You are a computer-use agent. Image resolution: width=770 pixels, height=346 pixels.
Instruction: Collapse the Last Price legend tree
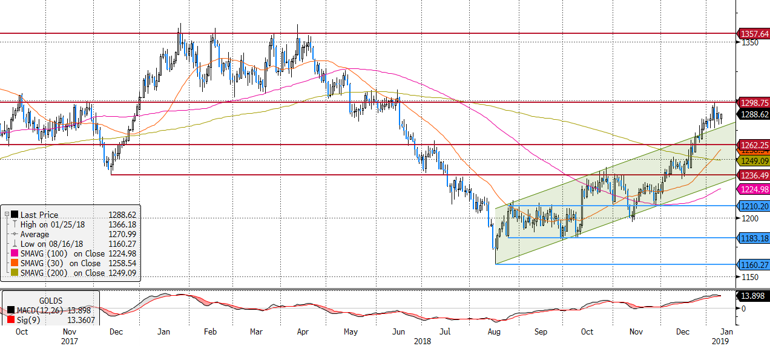click(6, 215)
